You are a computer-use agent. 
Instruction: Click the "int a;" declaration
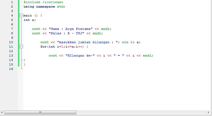[30, 20]
